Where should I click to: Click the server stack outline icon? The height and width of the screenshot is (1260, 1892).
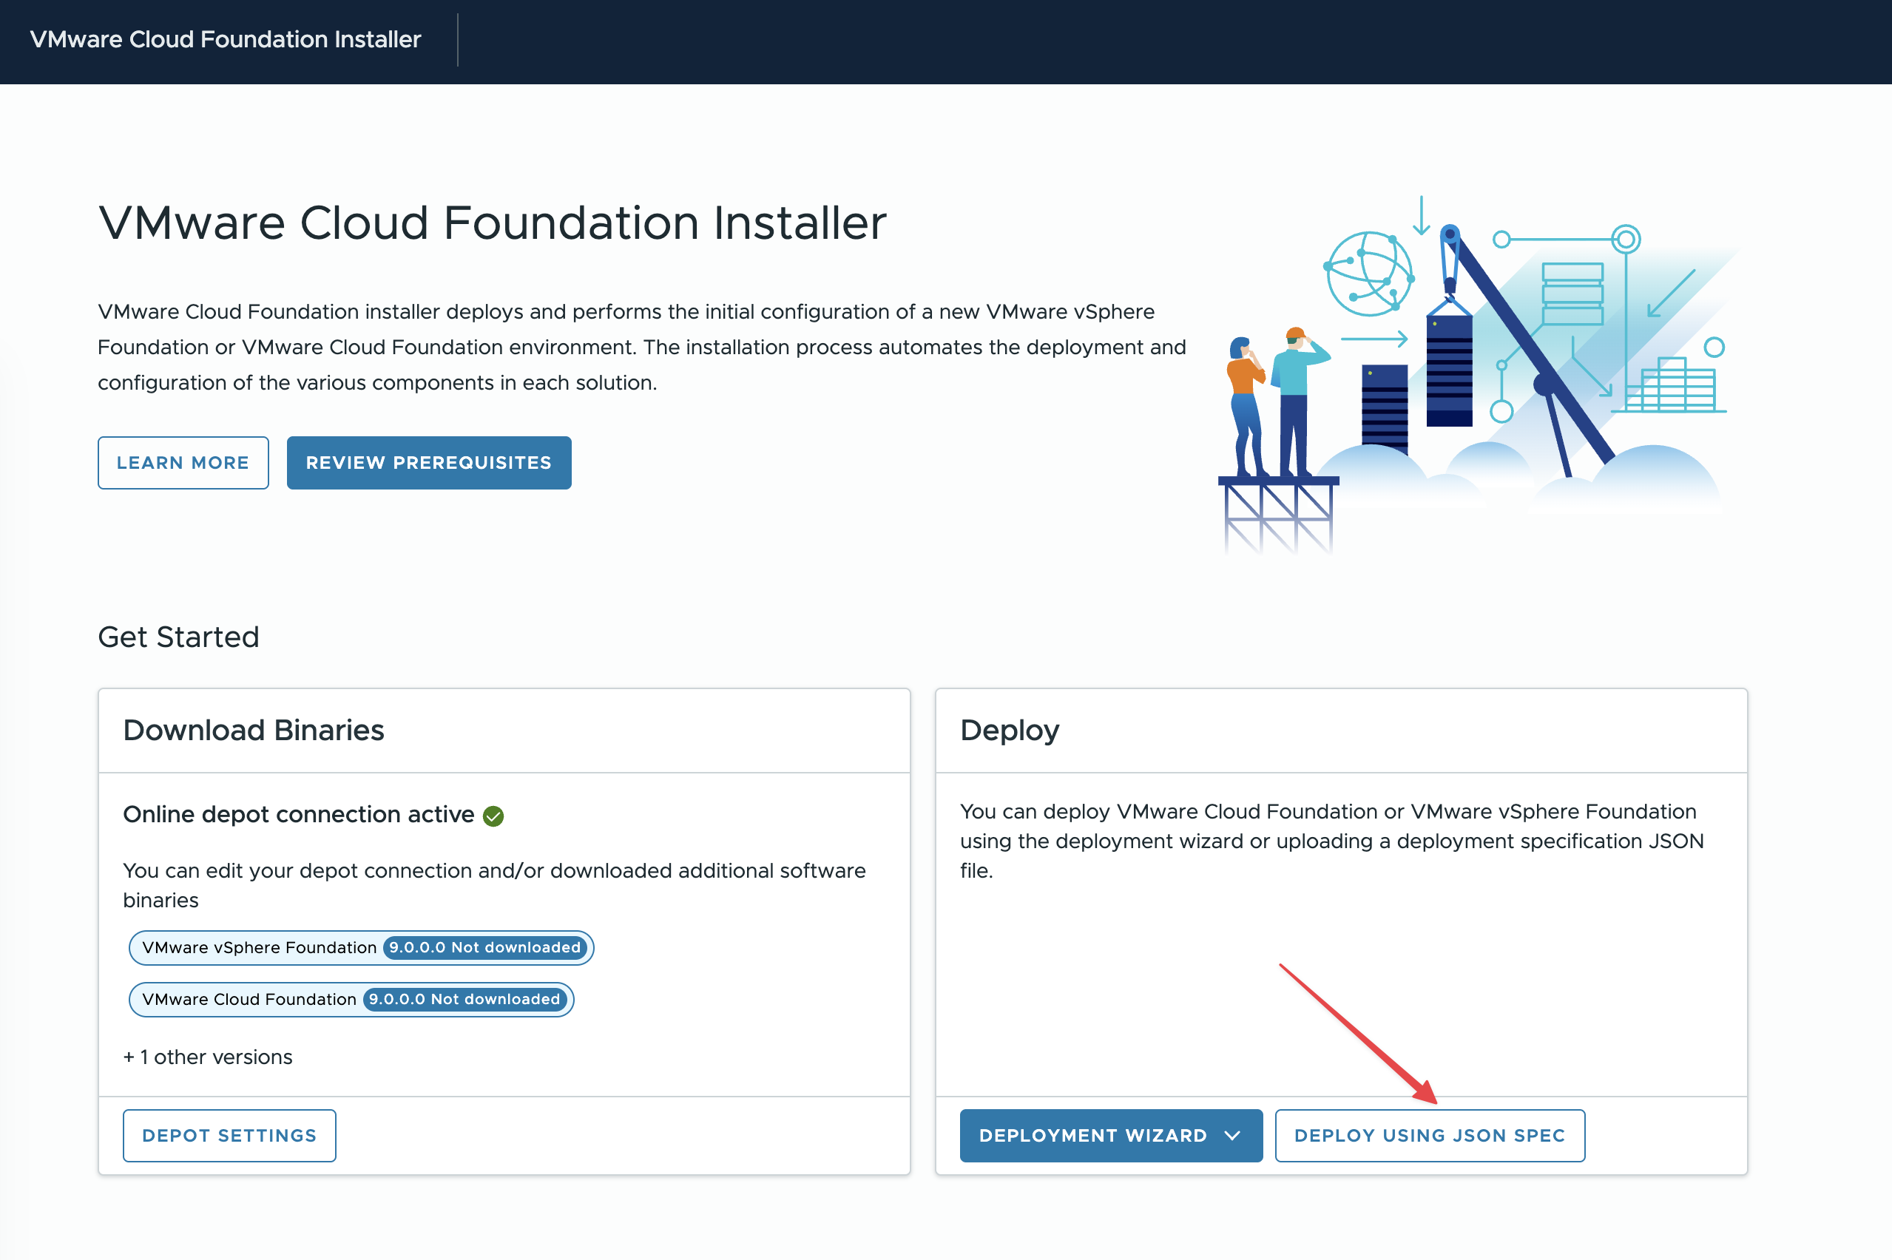1572,294
